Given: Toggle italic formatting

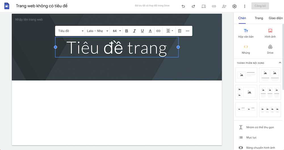Looking at the screenshot, I should [x=134, y=31].
